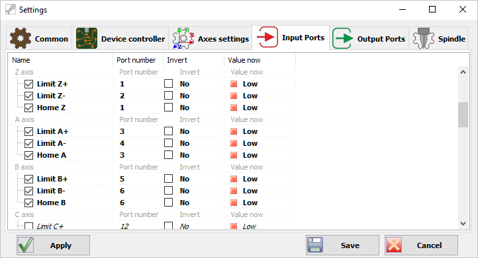This screenshot has width=478, height=258.
Task: Check Invert box for Limit Z-
Action: click(x=169, y=96)
